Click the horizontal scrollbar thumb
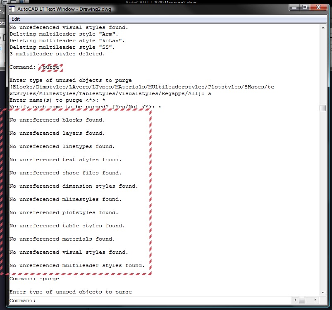 302,300
